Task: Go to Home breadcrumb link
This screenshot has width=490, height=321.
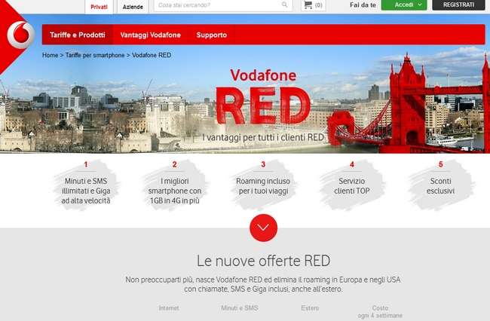Action: 50,55
